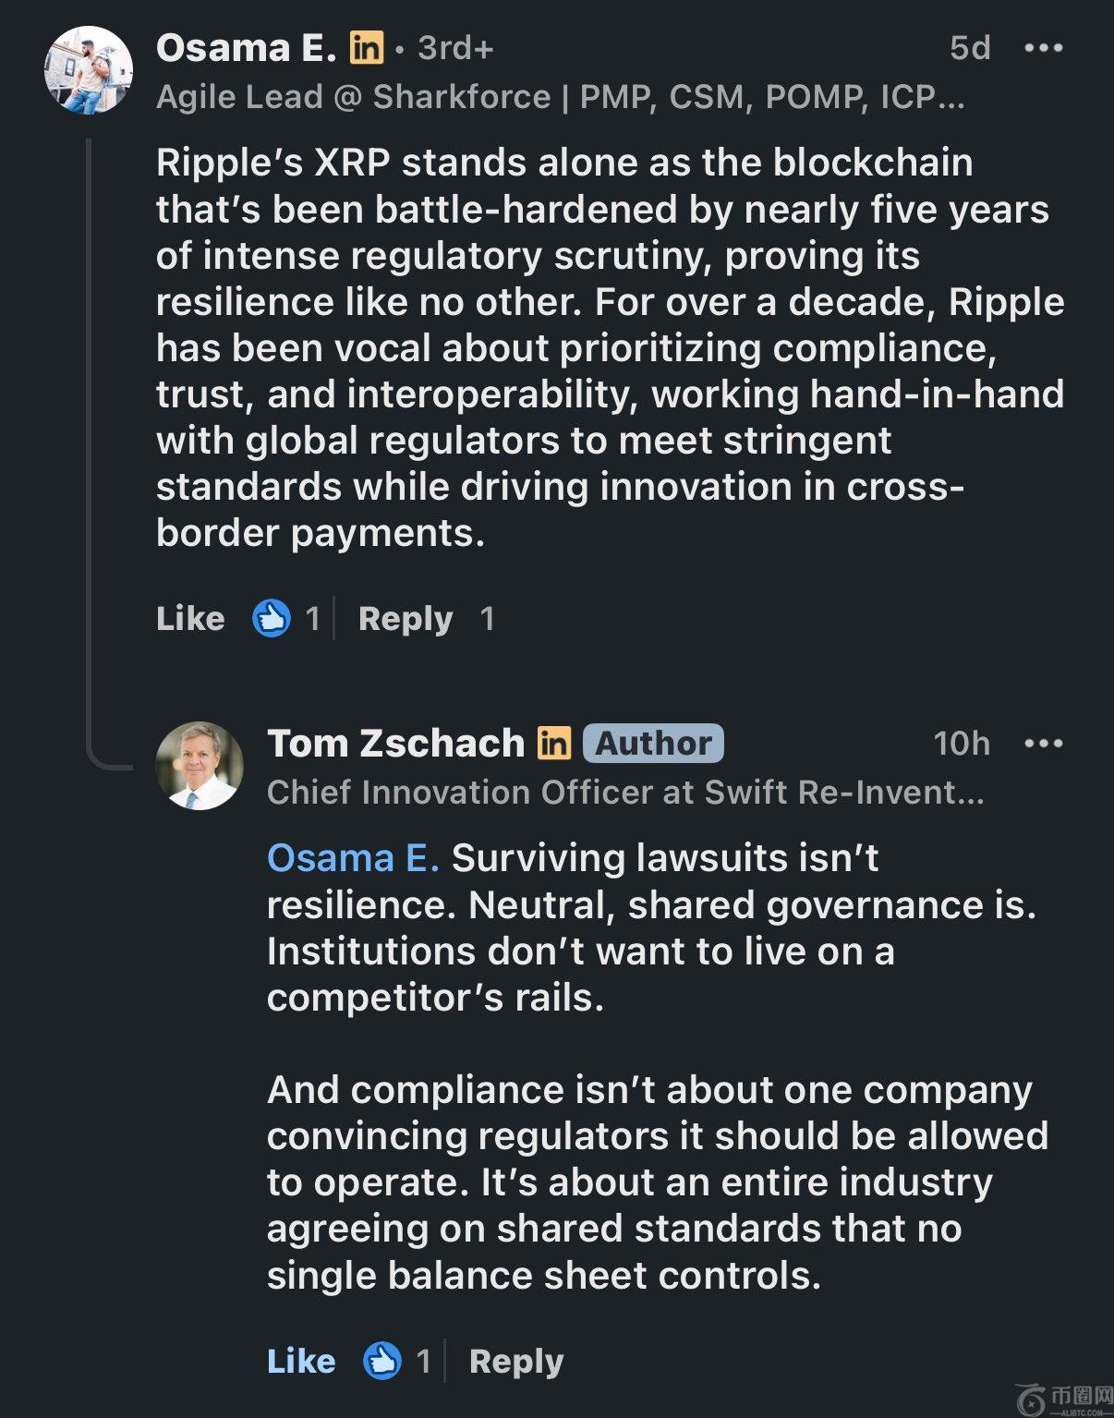Click thumbs-up reaction icon on Tom's reply
Image resolution: width=1114 pixels, height=1418 pixels.
382,1361
